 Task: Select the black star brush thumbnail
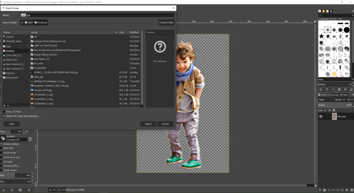(x=322, y=36)
